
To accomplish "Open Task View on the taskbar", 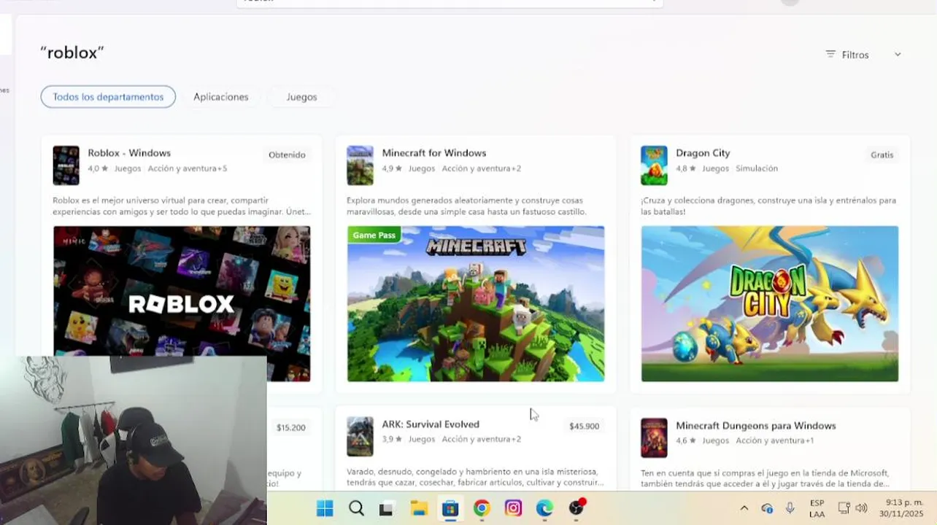I will click(x=386, y=509).
